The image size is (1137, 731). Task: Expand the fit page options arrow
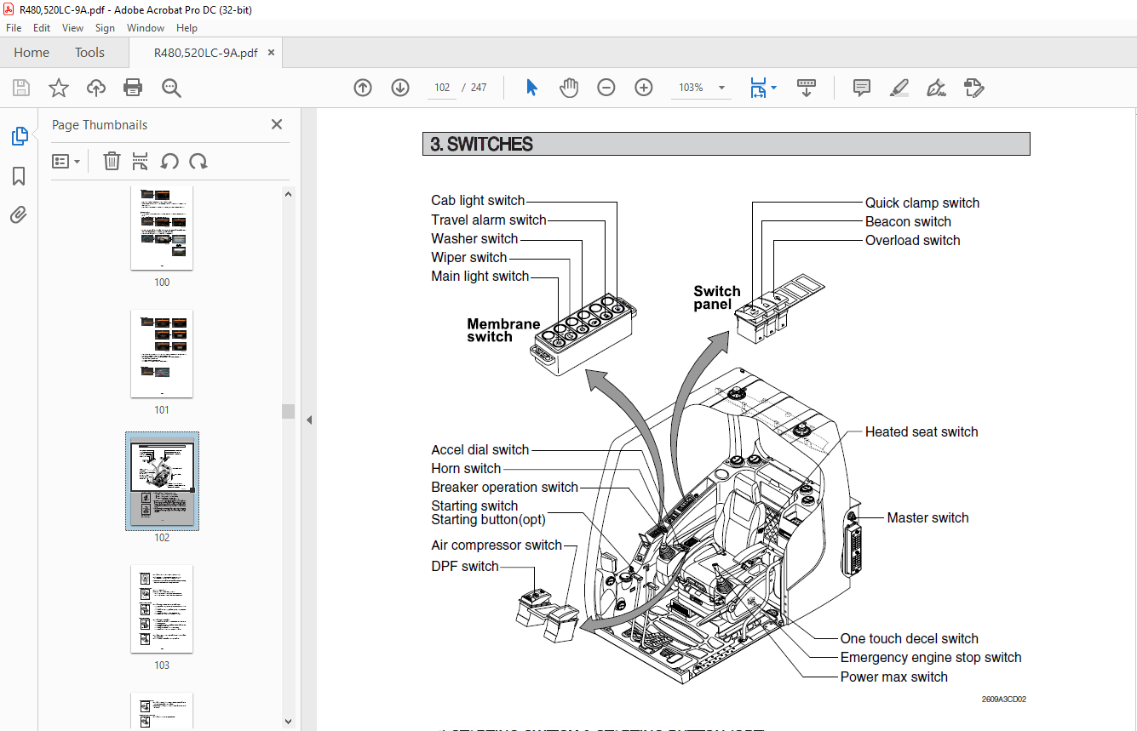pyautogui.click(x=773, y=88)
